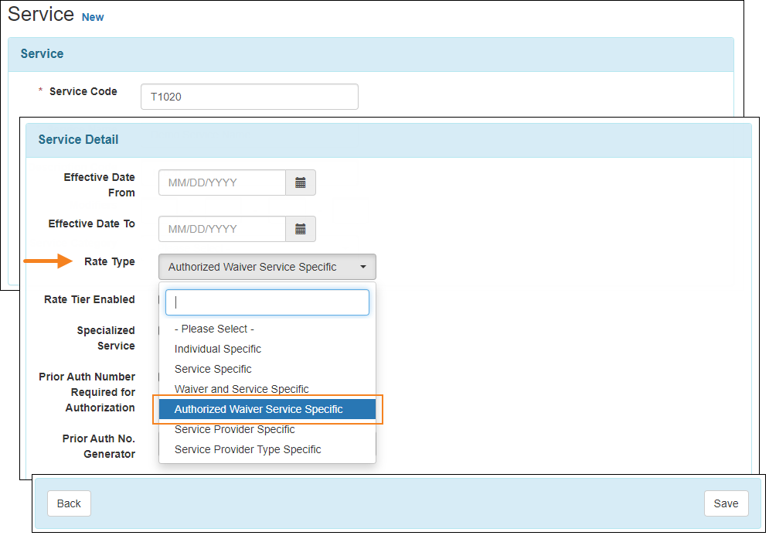This screenshot has width=769, height=539.
Task: Click the Effective Date From field
Action: (222, 183)
